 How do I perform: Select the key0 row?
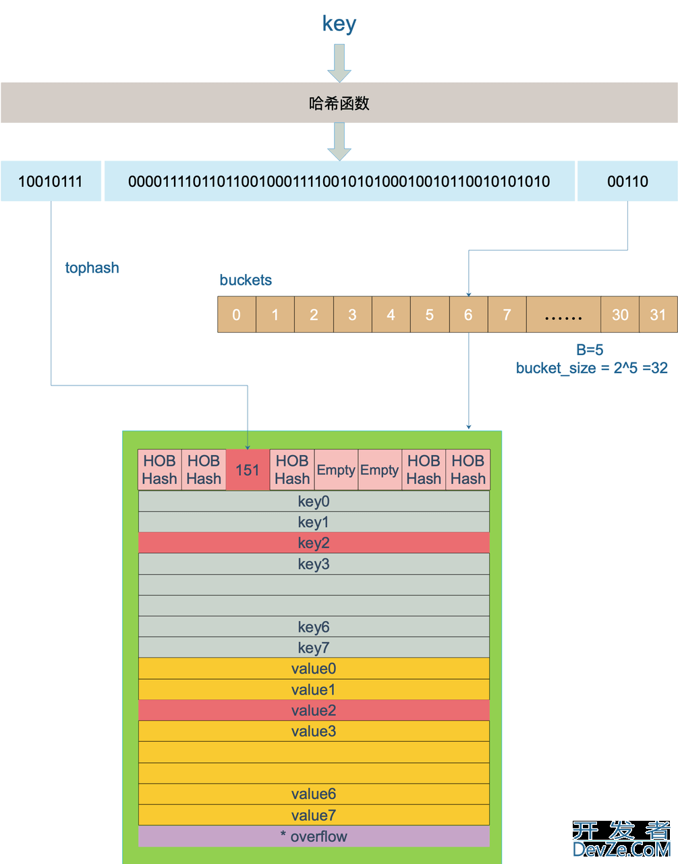coord(314,502)
